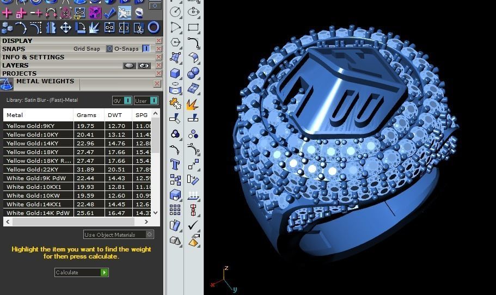Select the White Gold:14K PdW row
The height and width of the screenshot is (295, 496).
tap(77, 213)
